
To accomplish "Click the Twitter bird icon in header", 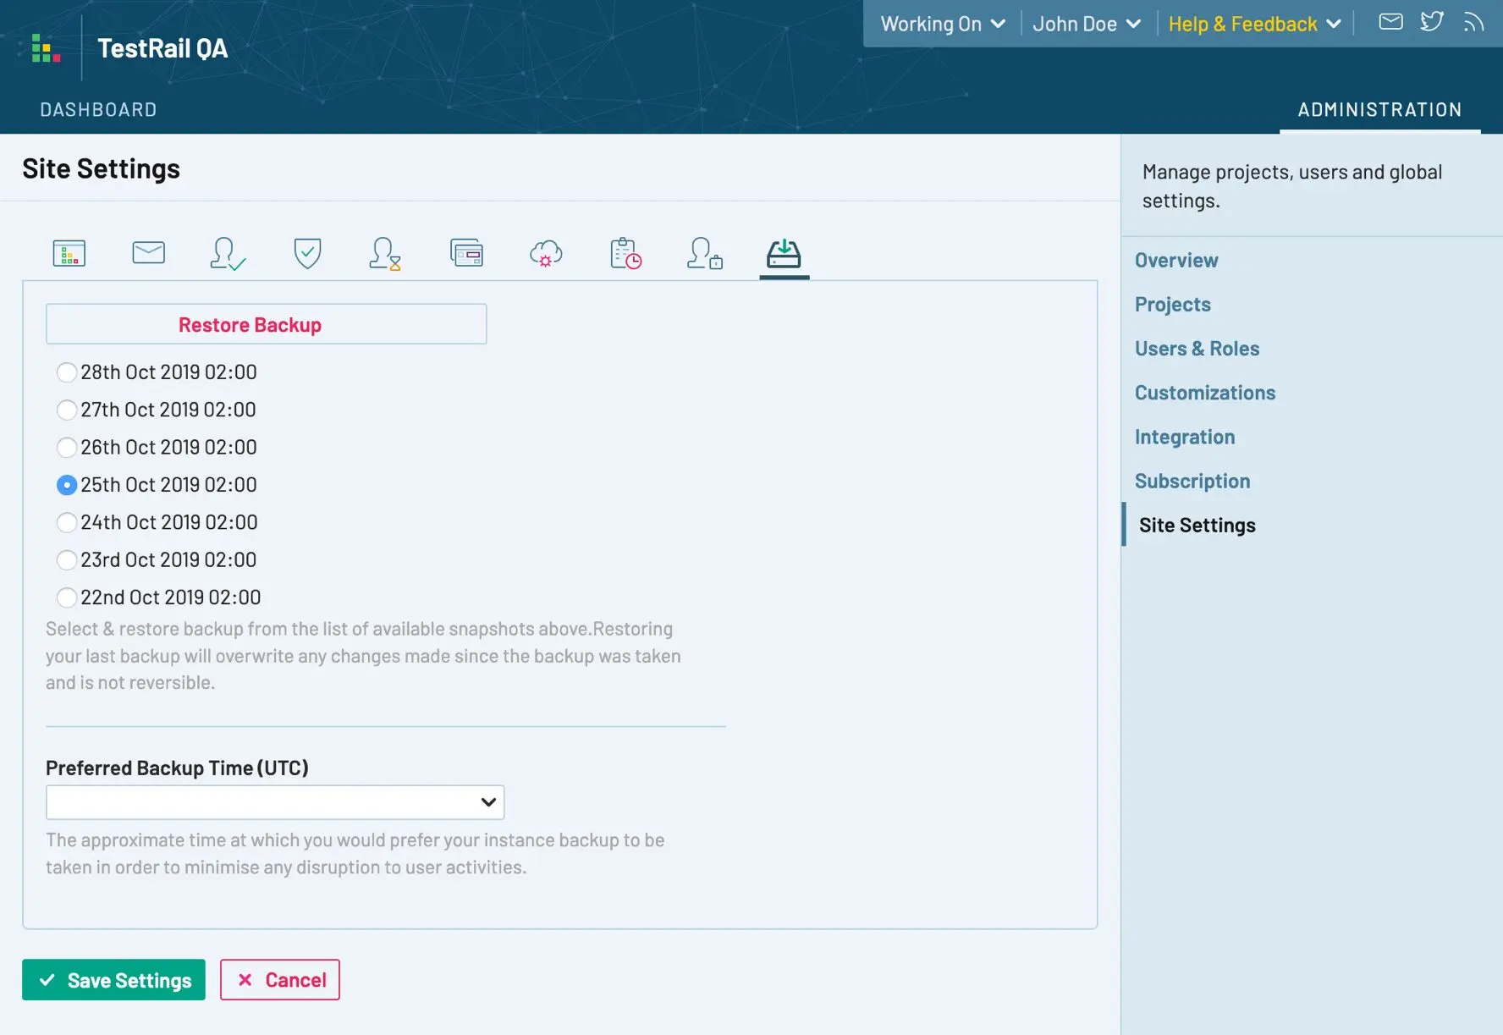I will click(1432, 21).
